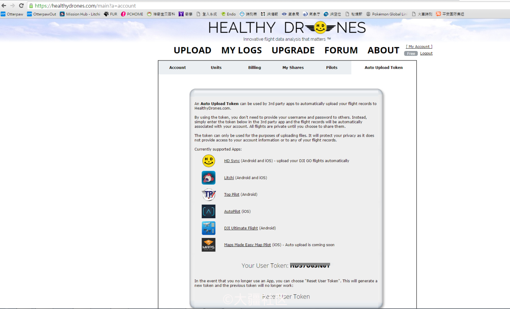Open MY LOGS in main navigation
This screenshot has width=510, height=309.
tap(241, 50)
